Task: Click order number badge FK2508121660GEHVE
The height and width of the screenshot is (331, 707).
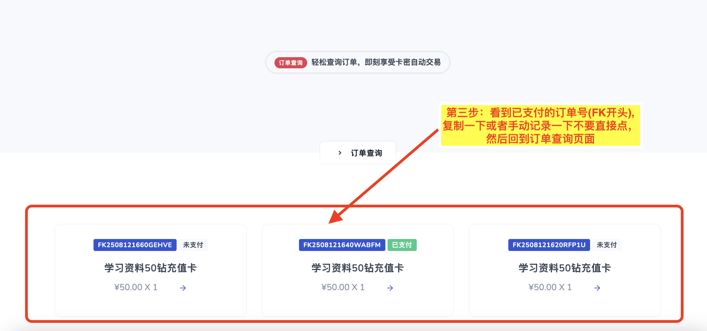Action: point(135,245)
